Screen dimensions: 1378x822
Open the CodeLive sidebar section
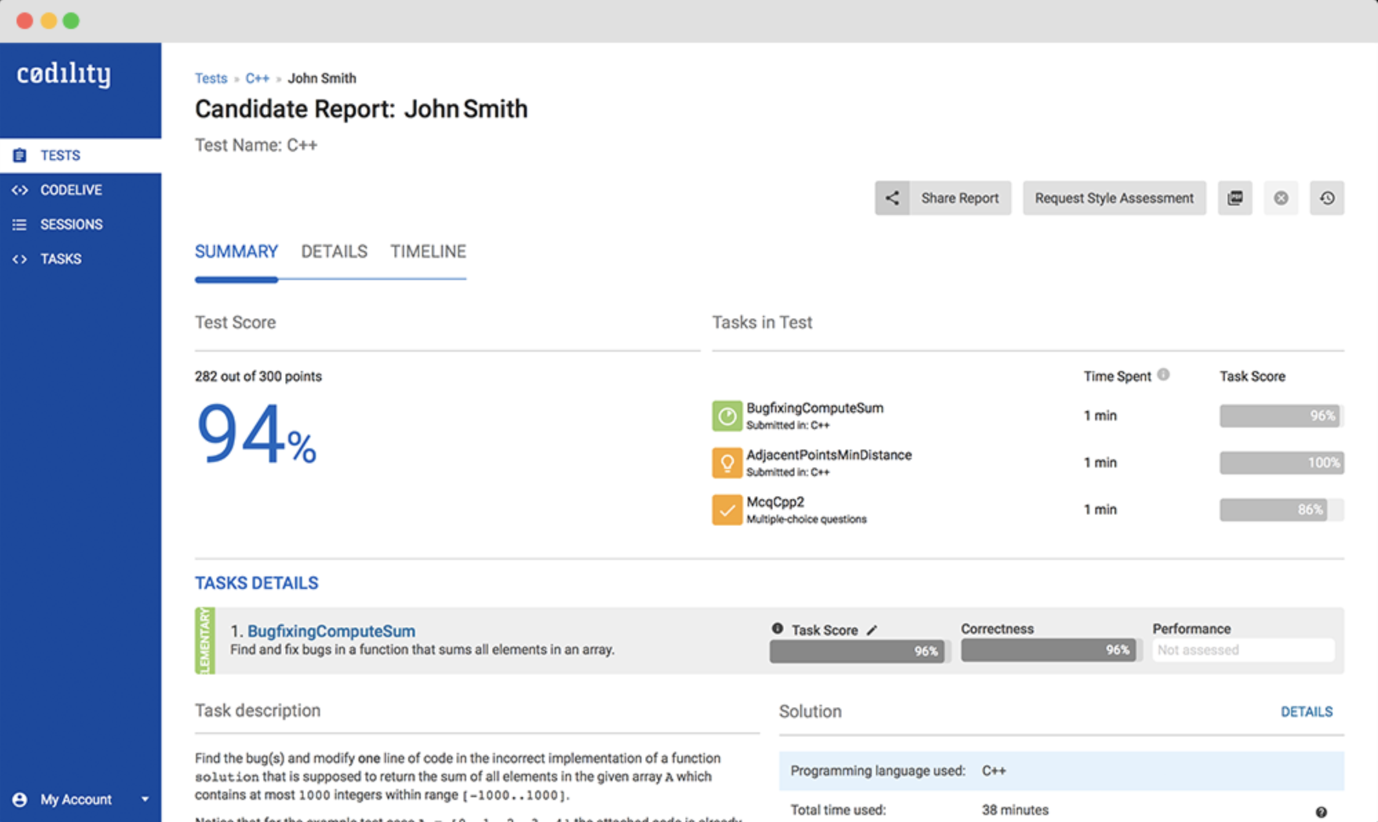pyautogui.click(x=70, y=190)
